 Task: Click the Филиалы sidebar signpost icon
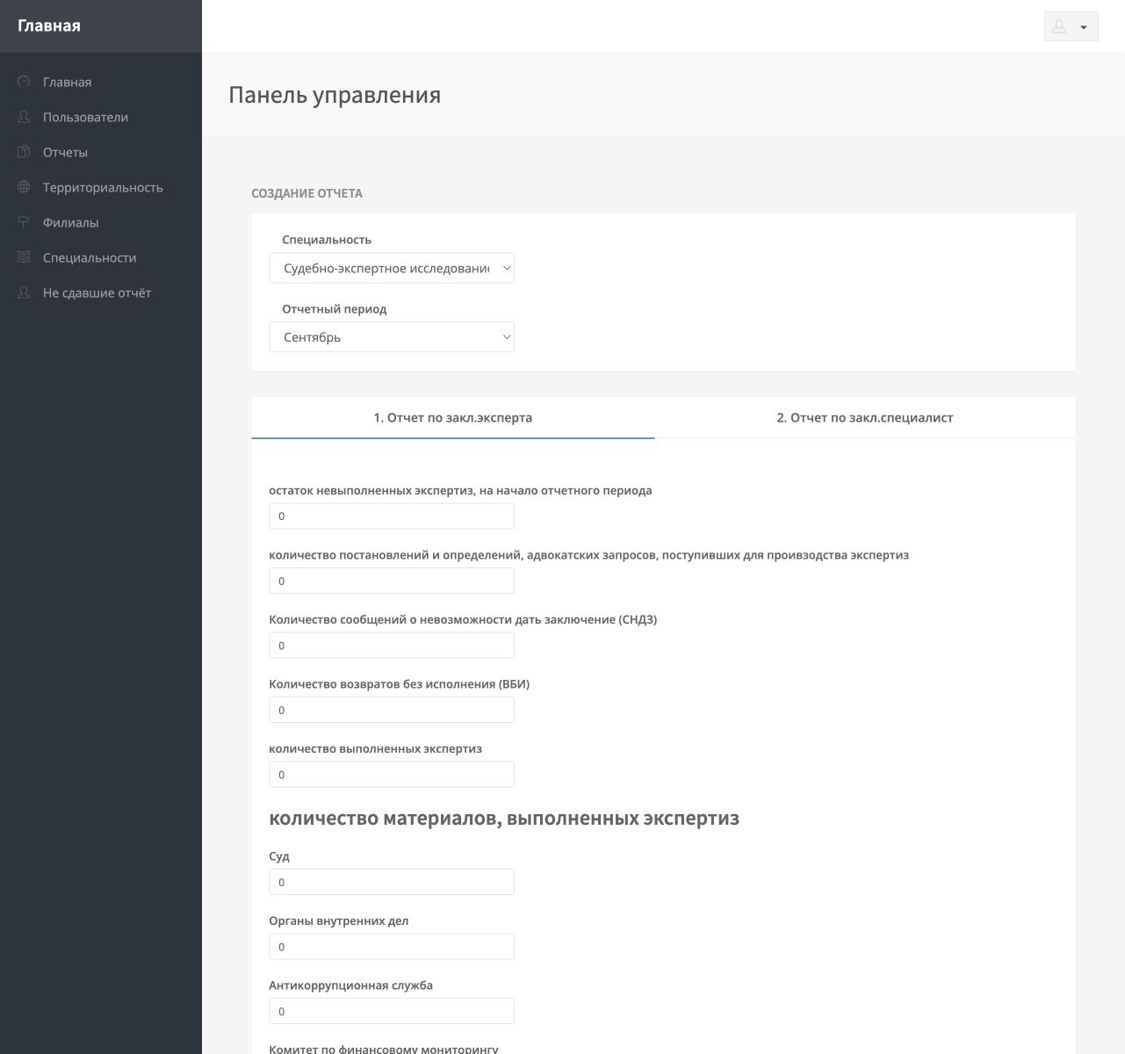[x=24, y=222]
